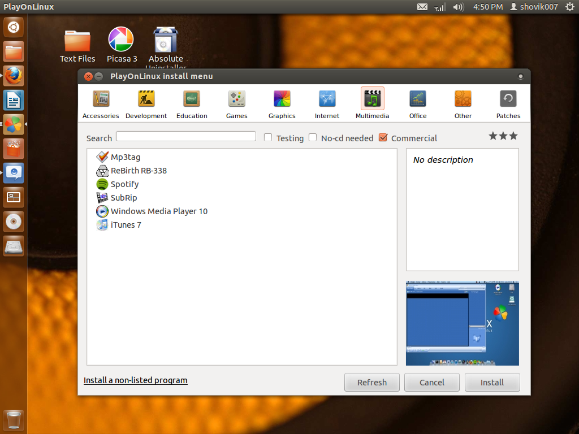Image resolution: width=579 pixels, height=434 pixels.
Task: Enable the Testing checkbox
Action: coord(267,137)
